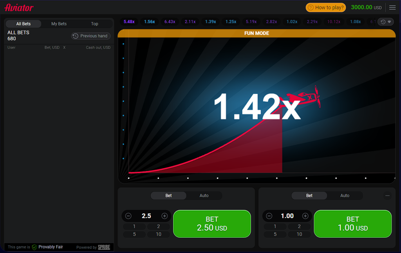Open the My Bets tab

(x=59, y=24)
